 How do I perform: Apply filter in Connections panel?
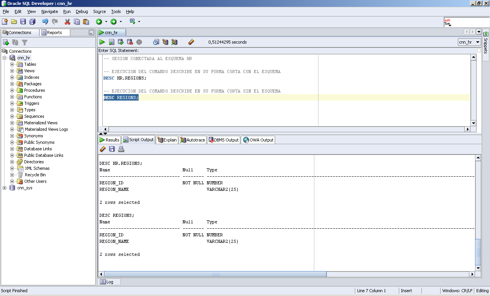coord(24,42)
